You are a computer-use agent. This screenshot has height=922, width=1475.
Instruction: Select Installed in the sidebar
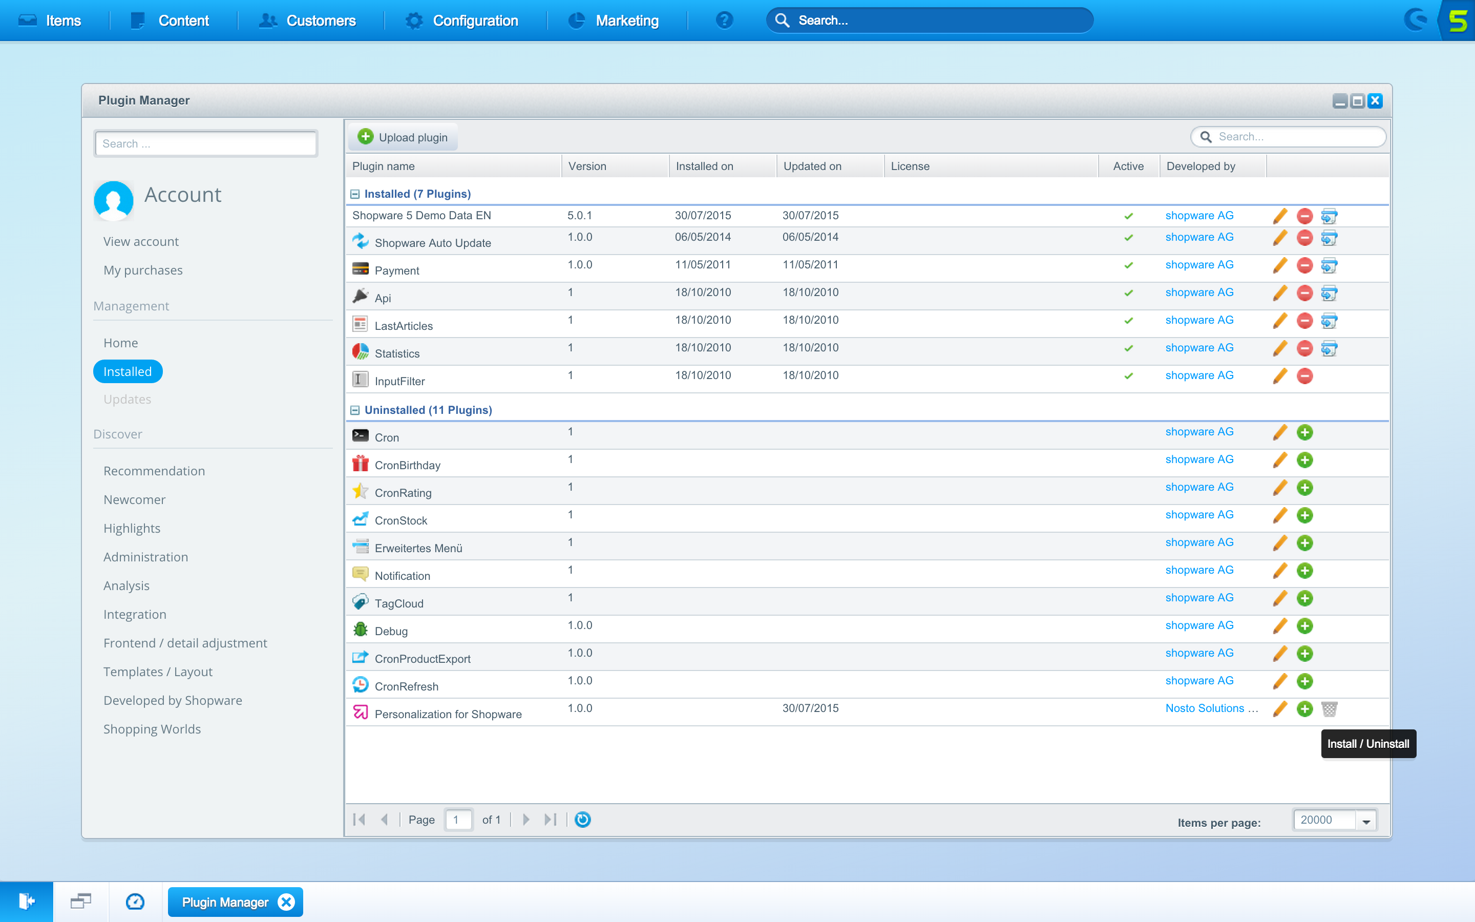(128, 371)
